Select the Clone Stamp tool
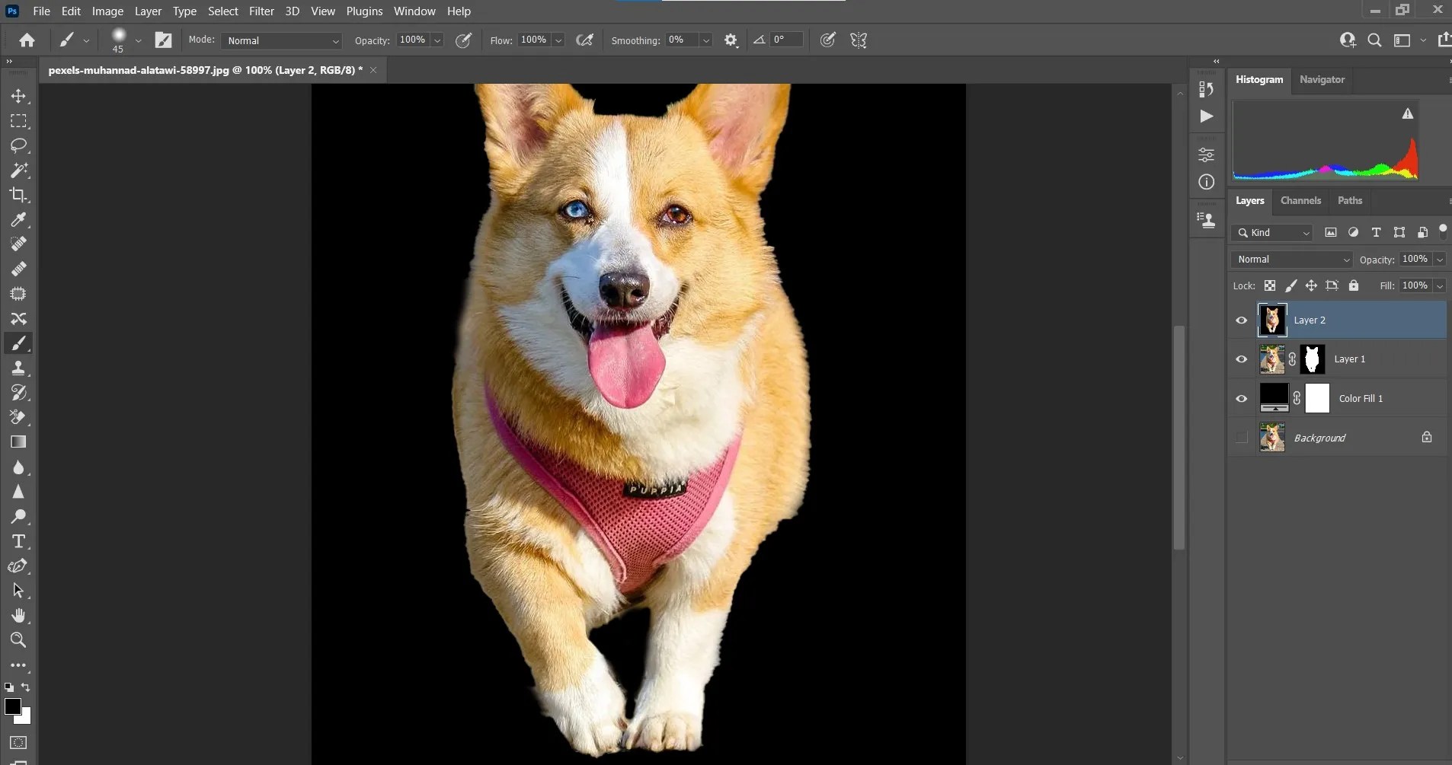Viewport: 1452px width, 765px height. pos(19,368)
